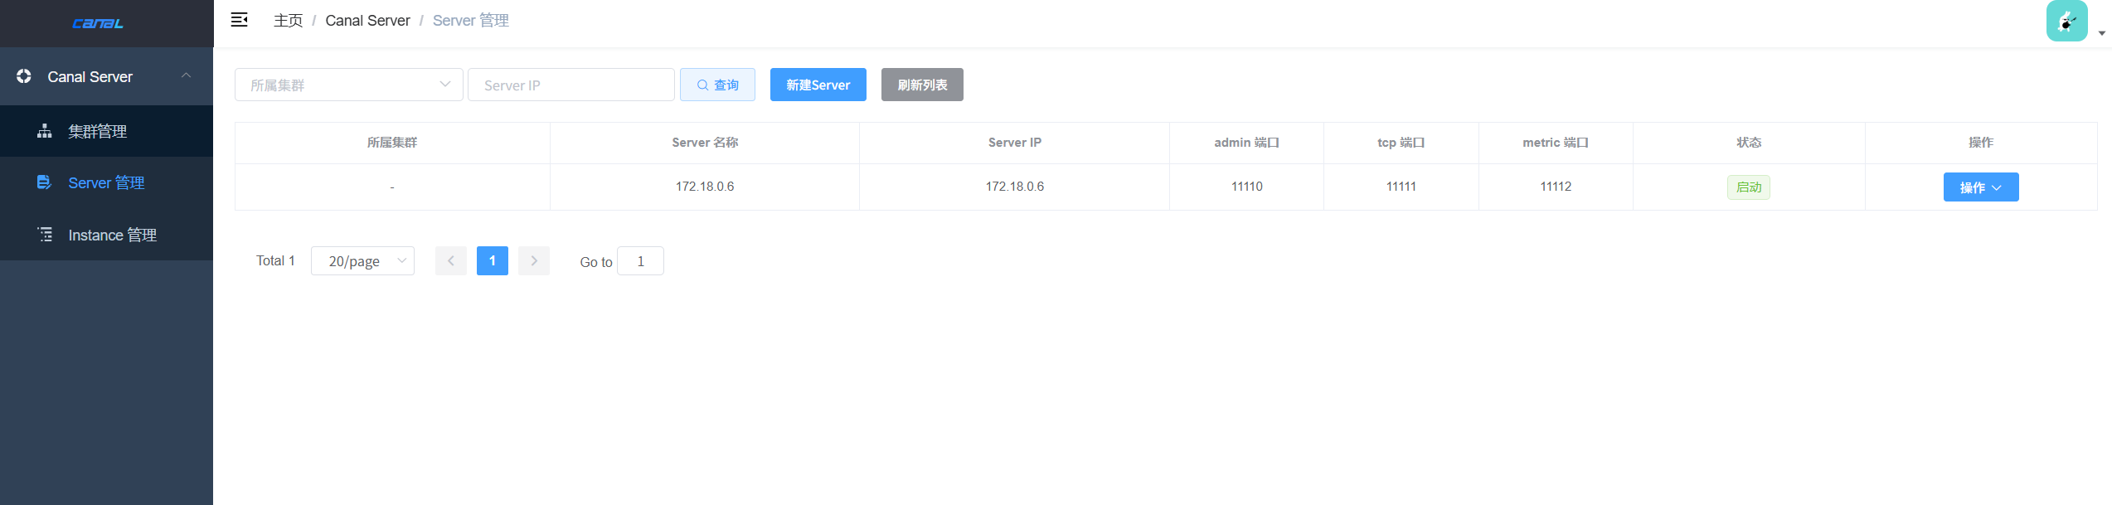Viewport: 2112px width, 505px height.
Task: Click the Server 名称 column header
Action: click(705, 143)
